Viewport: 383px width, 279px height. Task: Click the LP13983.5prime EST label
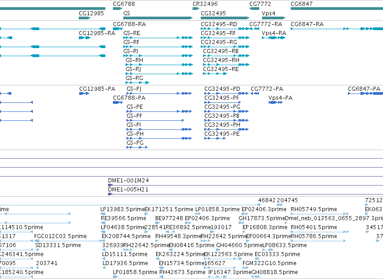pos(122,209)
